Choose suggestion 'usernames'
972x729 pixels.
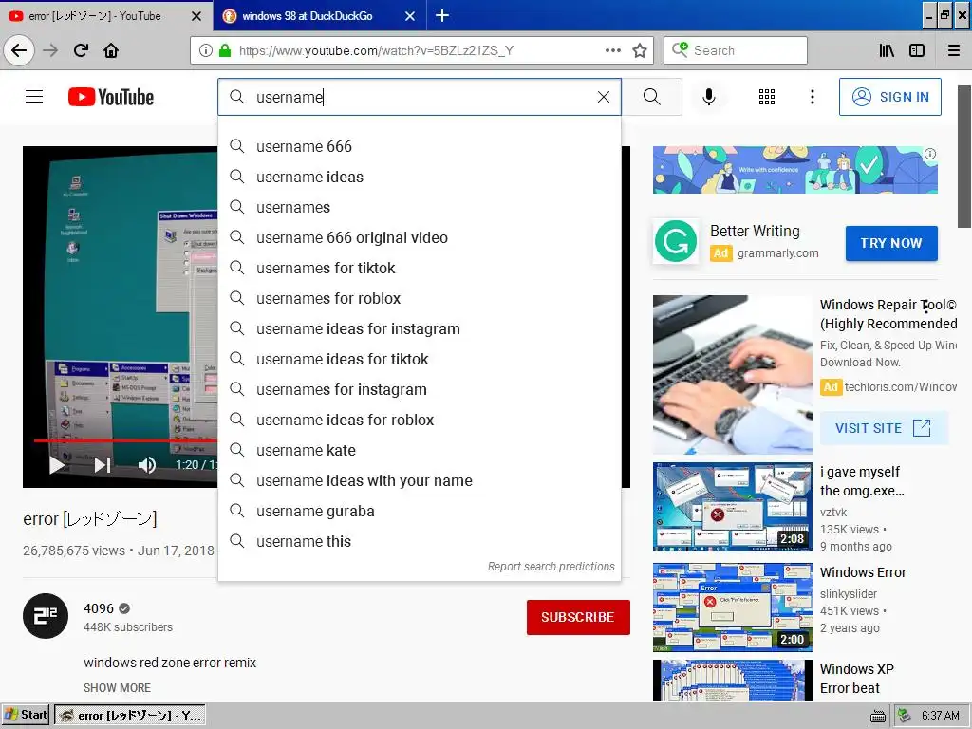click(419, 207)
